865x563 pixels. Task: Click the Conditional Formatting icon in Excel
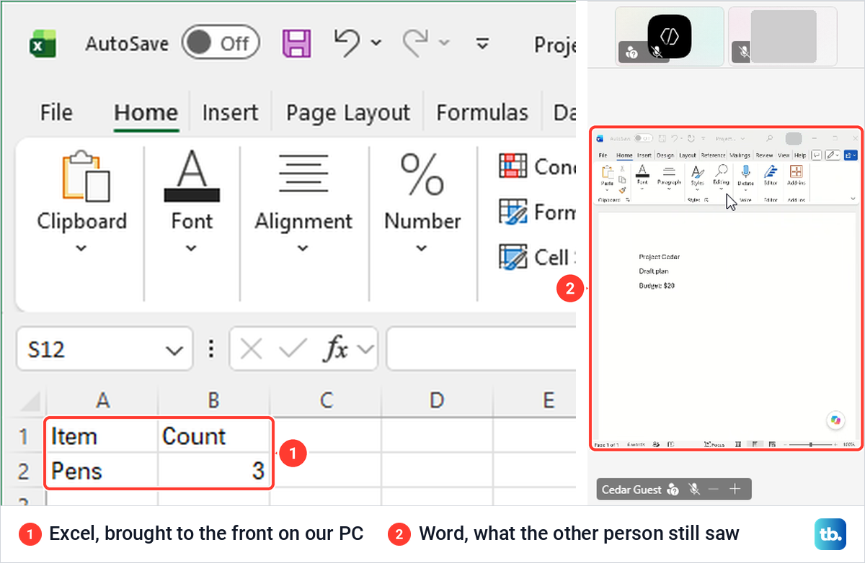click(x=513, y=166)
